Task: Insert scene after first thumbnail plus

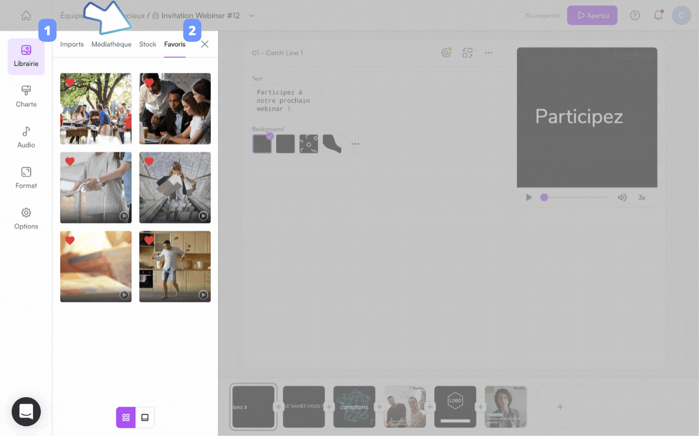Action: 279,407
